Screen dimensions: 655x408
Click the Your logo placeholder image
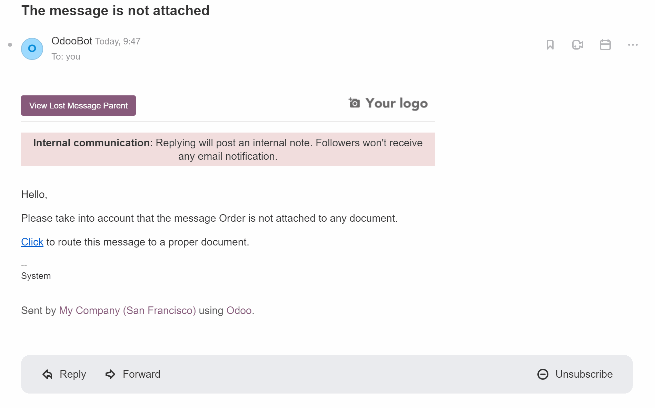388,103
